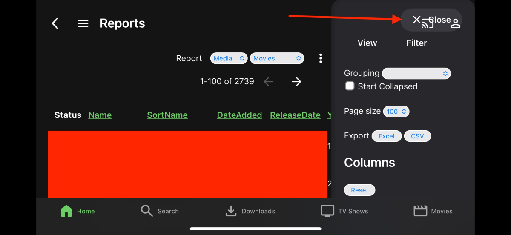Open the TV Shows tab in bottom bar

coord(344,211)
